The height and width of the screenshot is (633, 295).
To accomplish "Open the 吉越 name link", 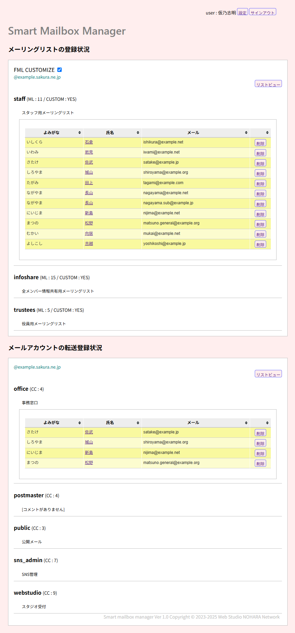I will (x=89, y=244).
